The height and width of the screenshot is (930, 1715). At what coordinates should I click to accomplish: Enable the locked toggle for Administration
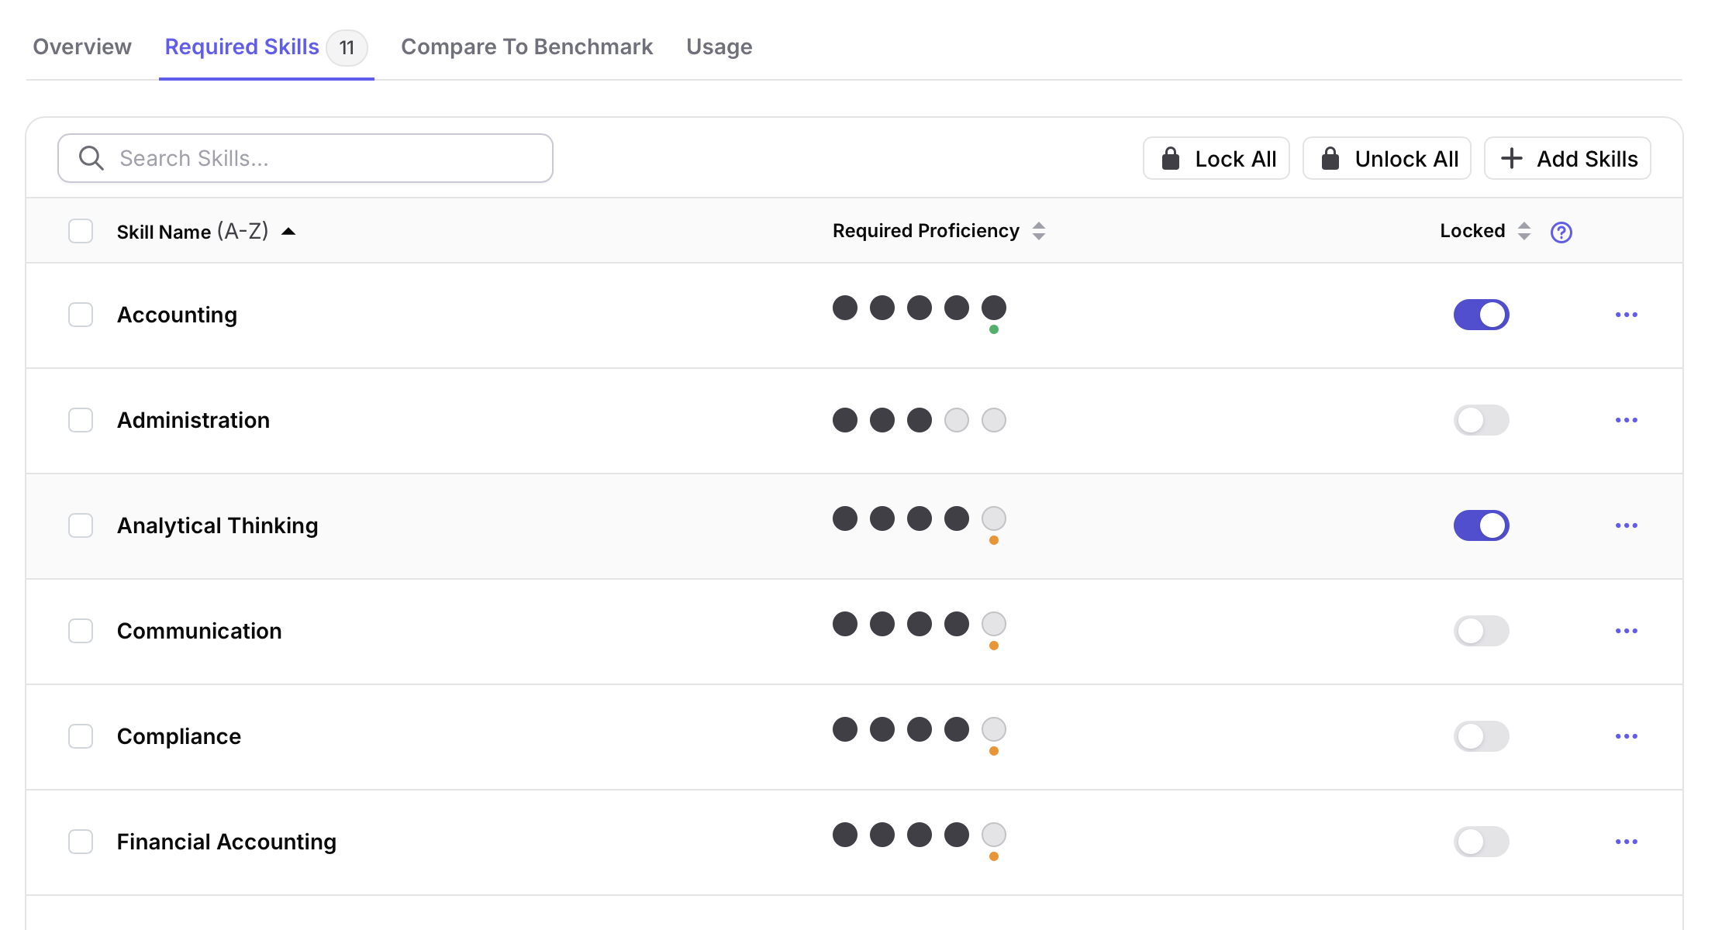[x=1481, y=420]
